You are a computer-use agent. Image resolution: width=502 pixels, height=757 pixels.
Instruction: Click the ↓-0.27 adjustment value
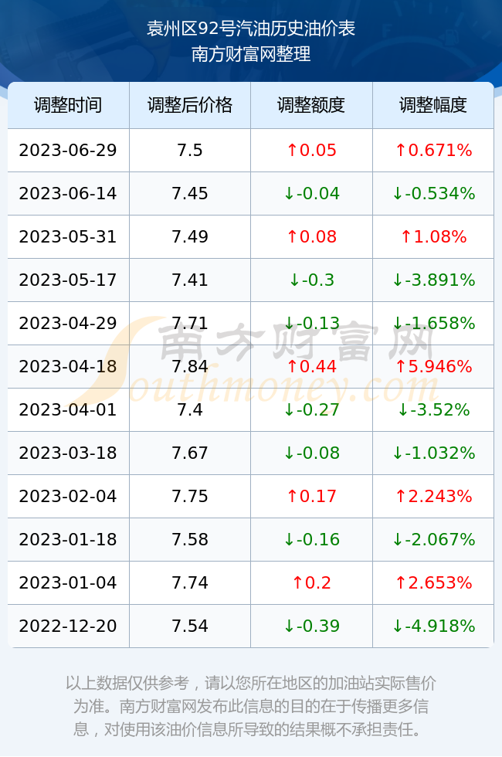pos(311,410)
